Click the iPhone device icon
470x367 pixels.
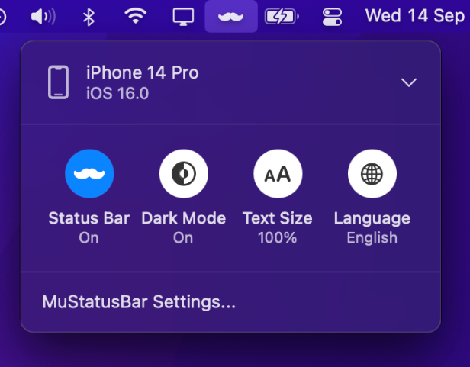(x=59, y=82)
